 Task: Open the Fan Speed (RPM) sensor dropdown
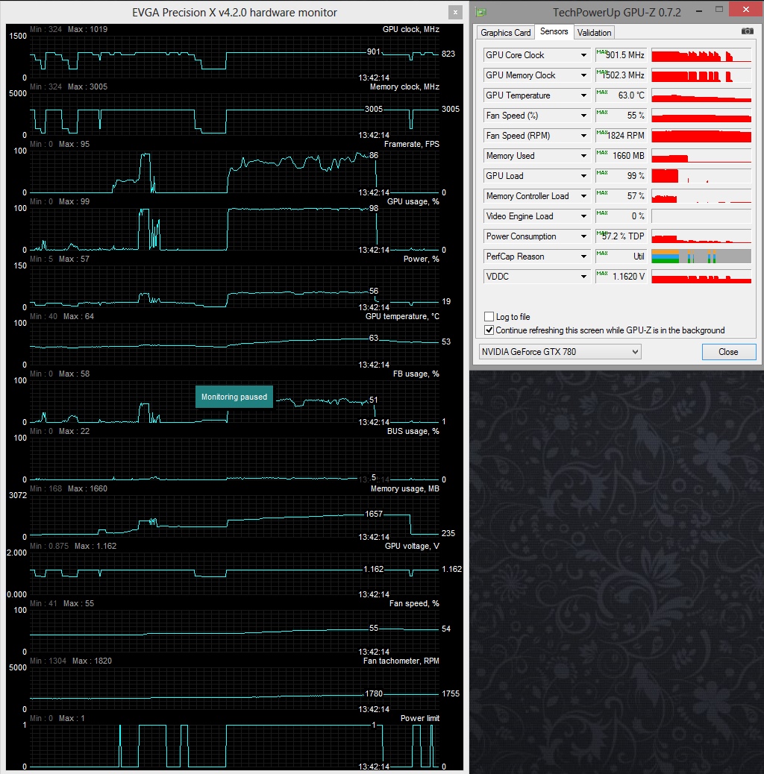[583, 135]
